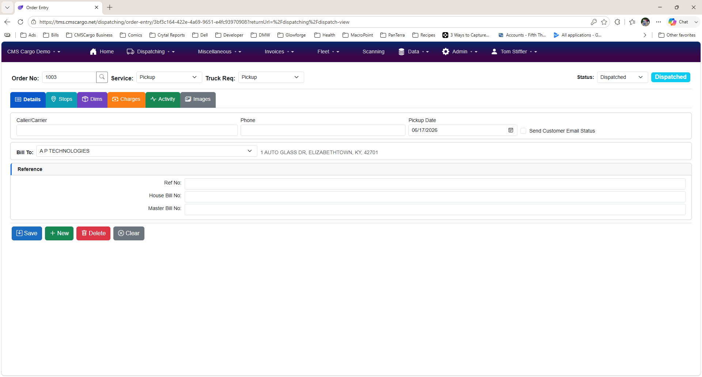Switch to the Dims tab
Image resolution: width=702 pixels, height=377 pixels.
tap(92, 99)
